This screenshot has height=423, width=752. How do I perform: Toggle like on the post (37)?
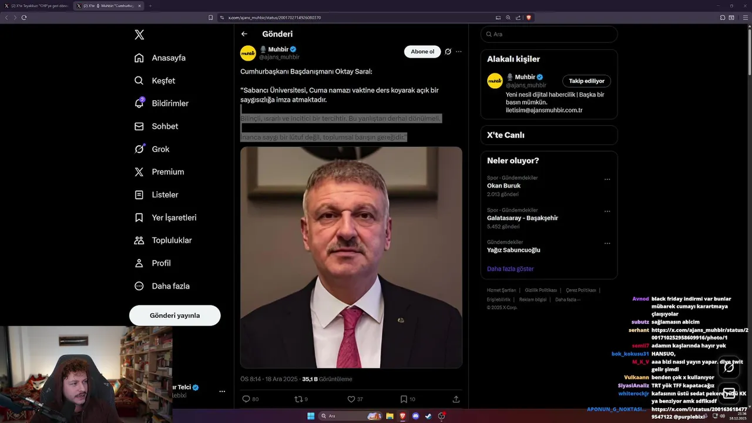[355, 399]
